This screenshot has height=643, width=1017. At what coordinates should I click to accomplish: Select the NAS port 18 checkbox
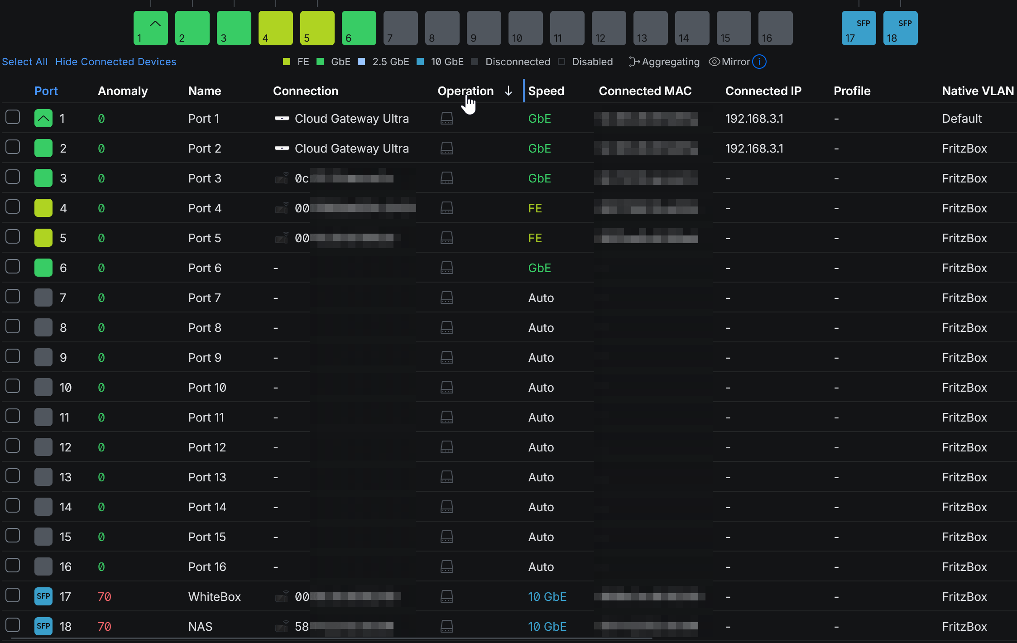coord(13,625)
